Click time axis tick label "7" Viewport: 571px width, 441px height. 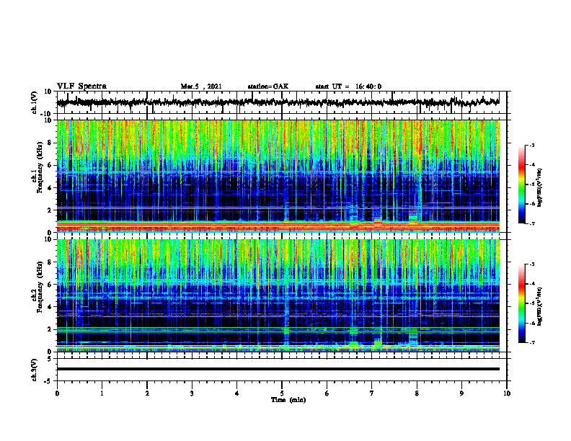(372, 393)
